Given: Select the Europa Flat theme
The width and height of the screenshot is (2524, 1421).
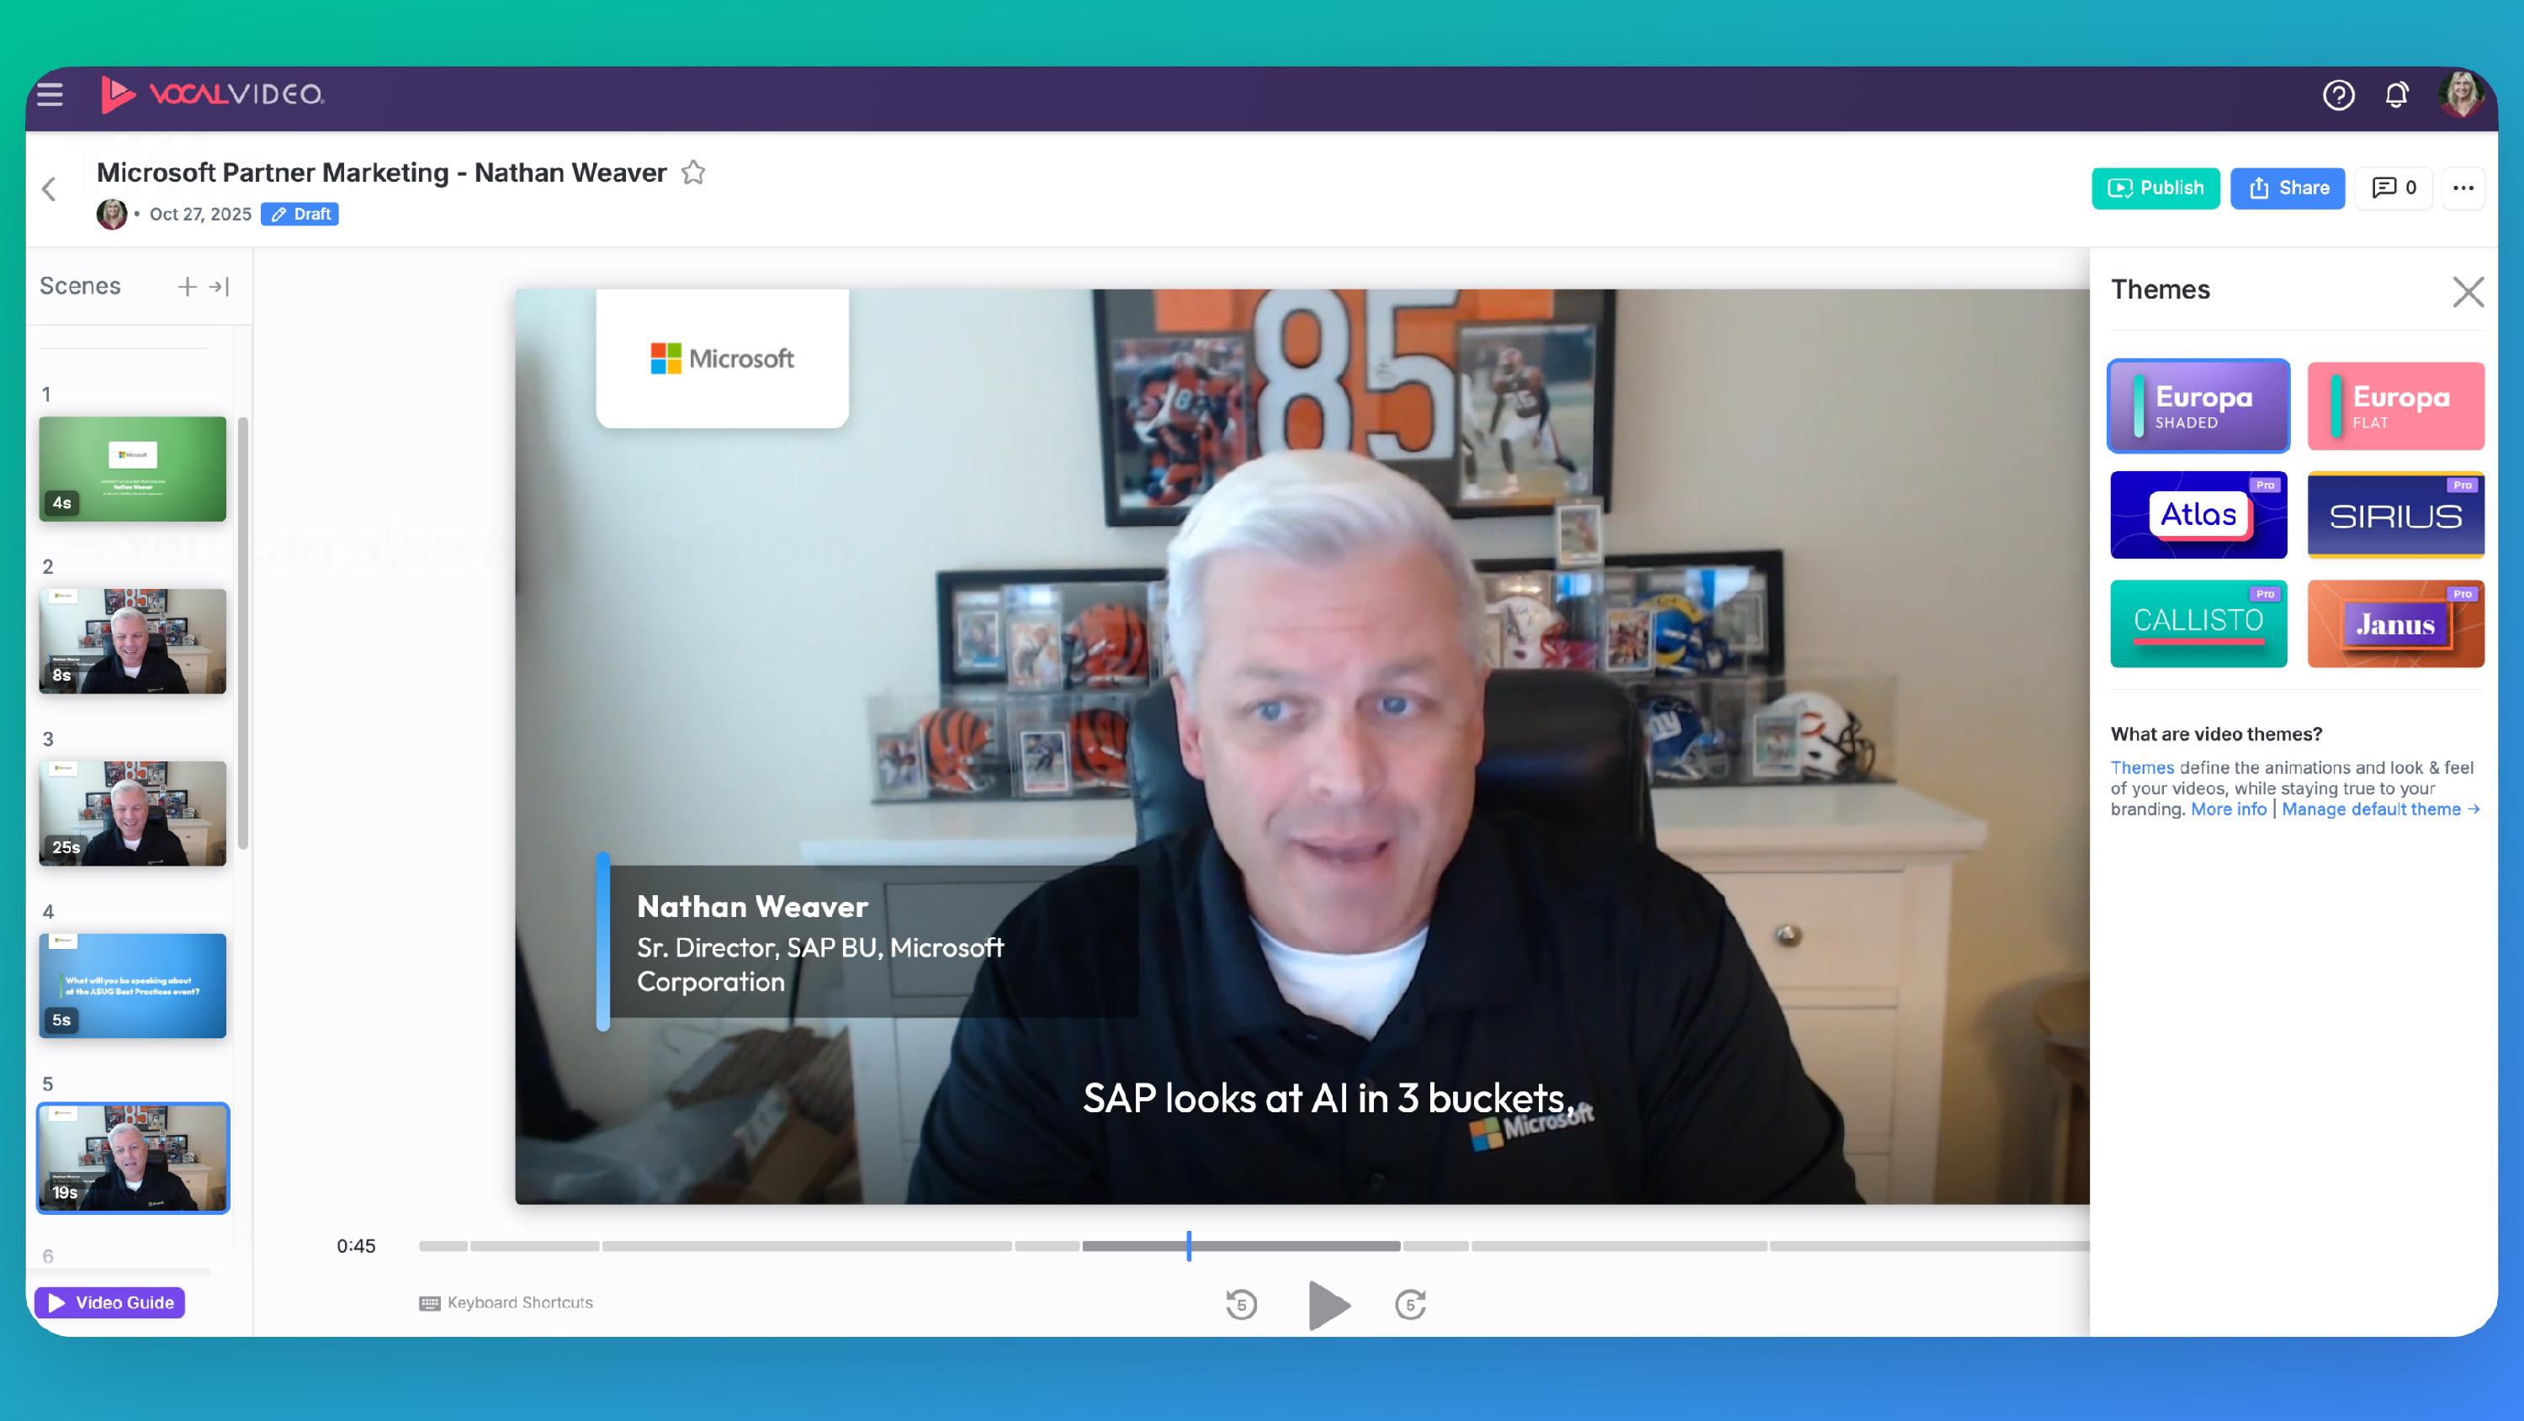Looking at the screenshot, I should 2394,406.
